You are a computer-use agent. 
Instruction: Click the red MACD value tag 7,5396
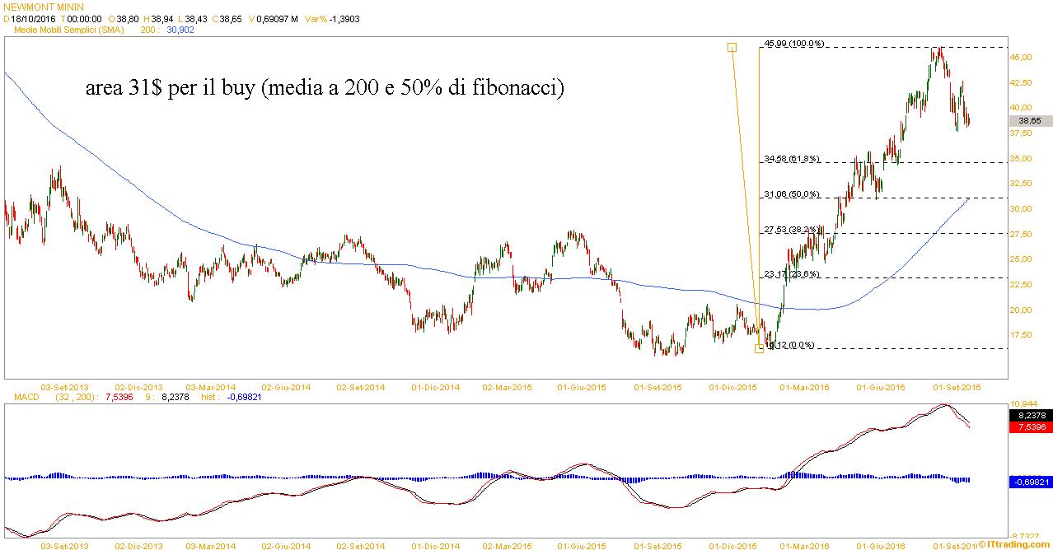[x=1030, y=427]
